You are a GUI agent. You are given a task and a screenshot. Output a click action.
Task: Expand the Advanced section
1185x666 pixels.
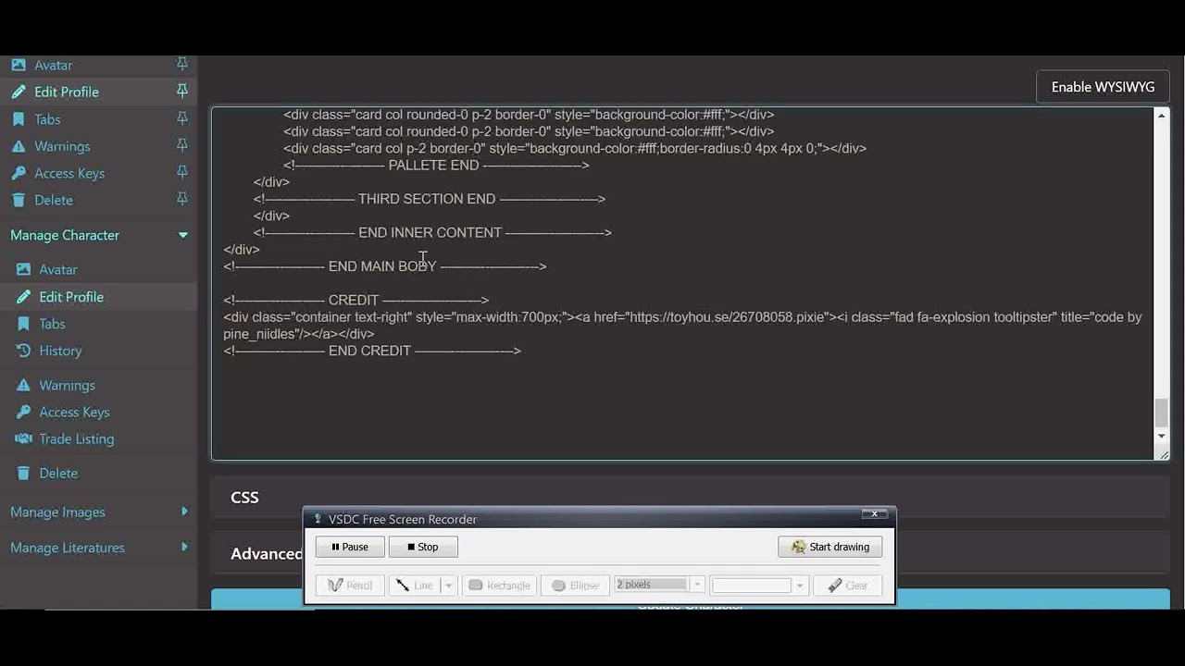tap(267, 553)
